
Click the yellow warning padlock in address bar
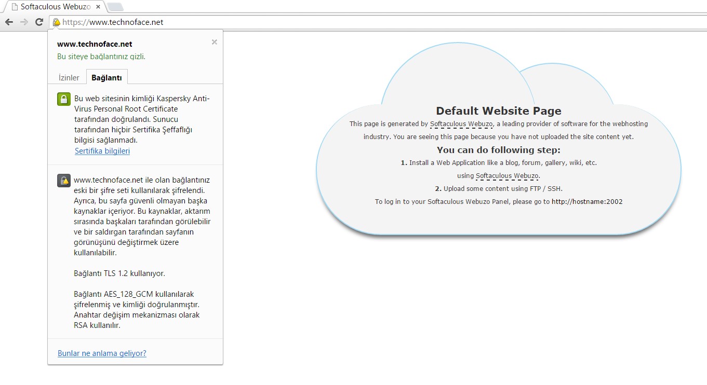(56, 22)
